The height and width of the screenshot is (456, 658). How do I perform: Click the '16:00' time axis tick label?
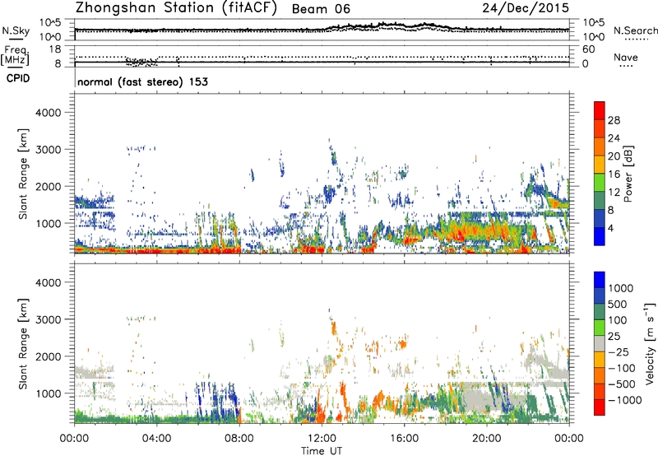point(404,439)
